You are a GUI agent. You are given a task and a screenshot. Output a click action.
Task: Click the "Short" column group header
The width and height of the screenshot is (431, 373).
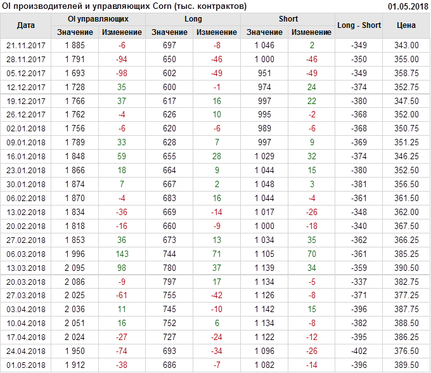(x=288, y=19)
